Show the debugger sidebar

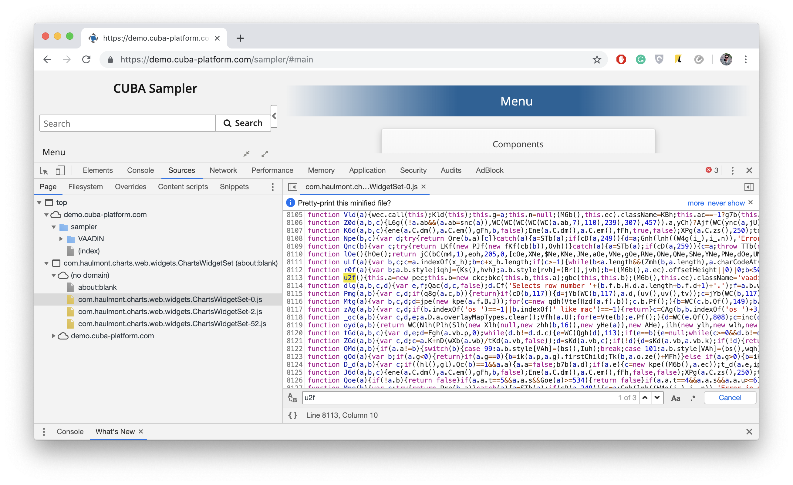coord(749,187)
